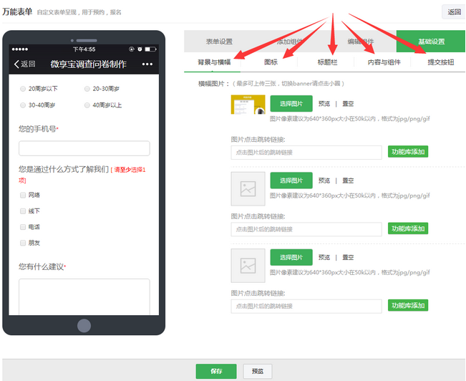Open the 提交按钮 sub-tab

click(x=440, y=62)
